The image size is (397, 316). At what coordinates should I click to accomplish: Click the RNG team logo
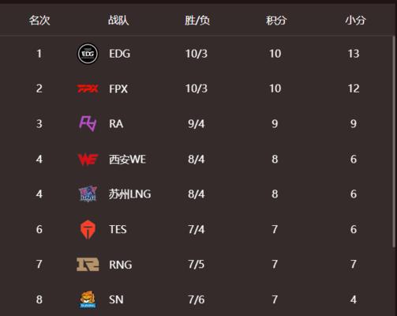coord(88,265)
